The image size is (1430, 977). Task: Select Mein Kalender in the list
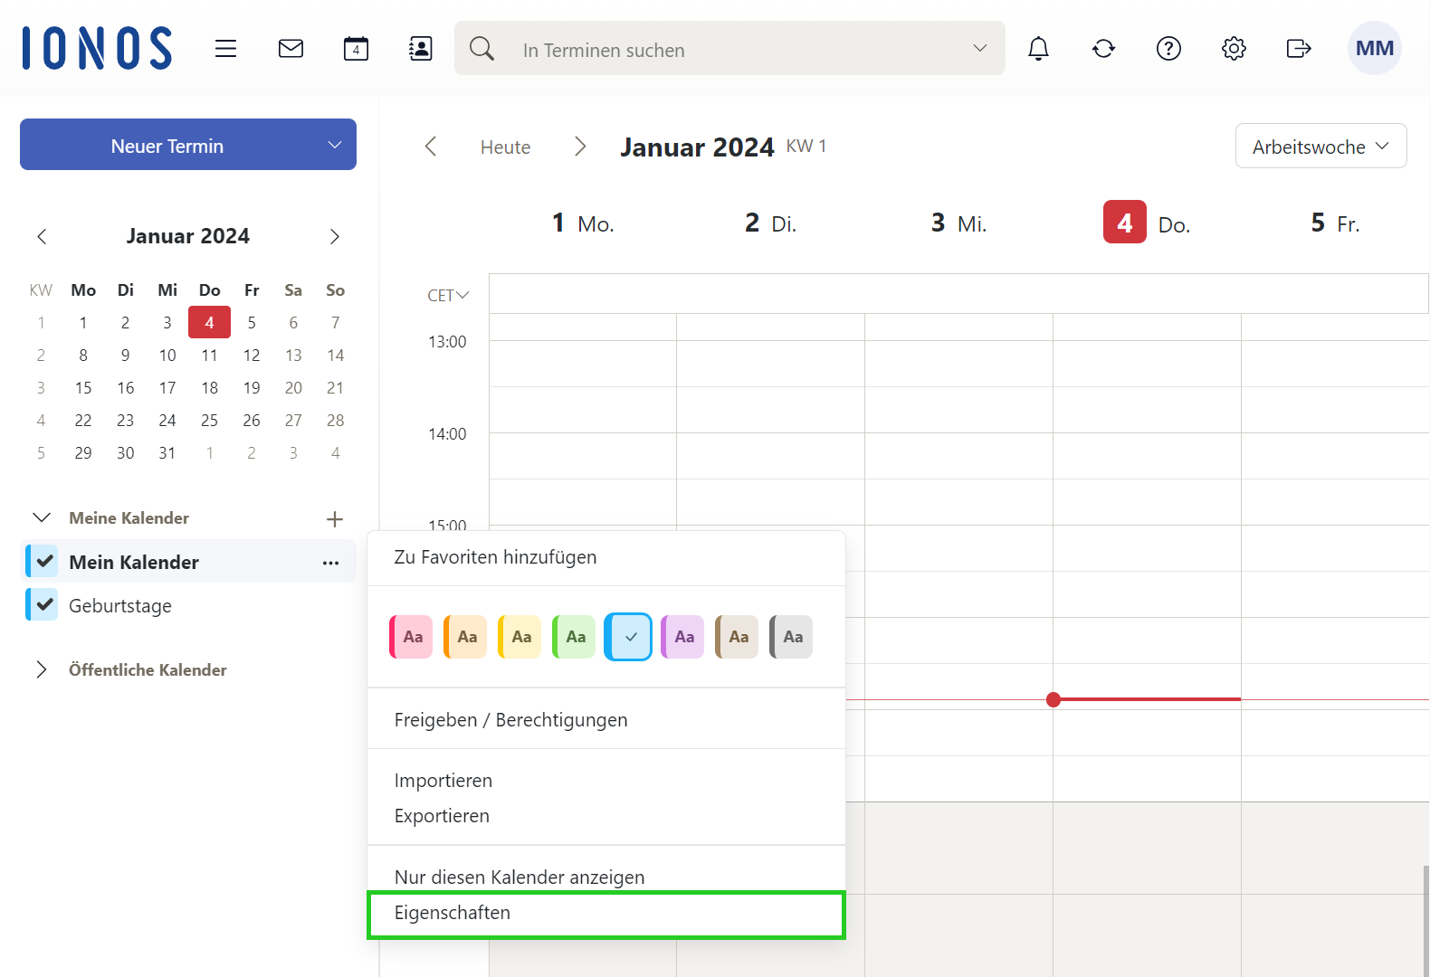pyautogui.click(x=134, y=563)
